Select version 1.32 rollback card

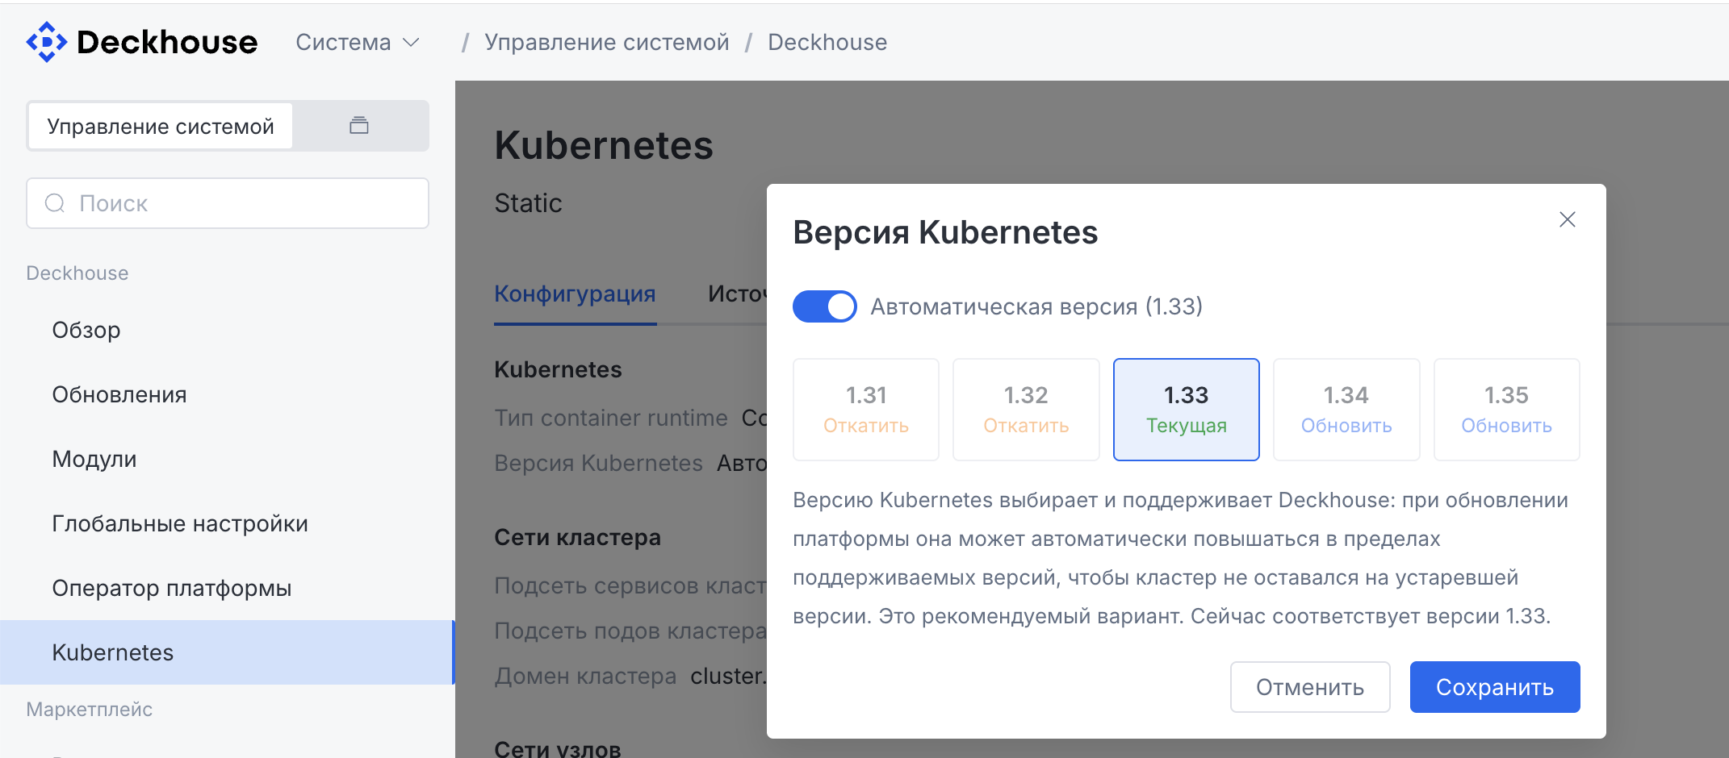click(x=1026, y=410)
